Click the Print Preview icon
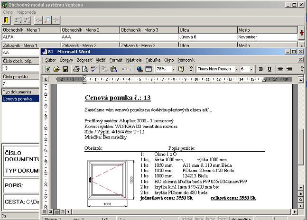Viewport: 307px width, 220px height. coord(84,69)
